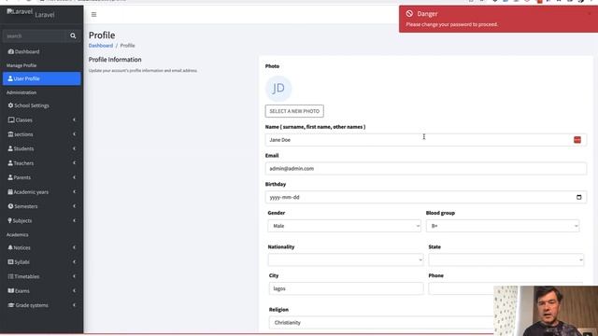Viewport: 598px width, 336px height.
Task: Click the Semesters clock icon
Action: tap(10, 206)
